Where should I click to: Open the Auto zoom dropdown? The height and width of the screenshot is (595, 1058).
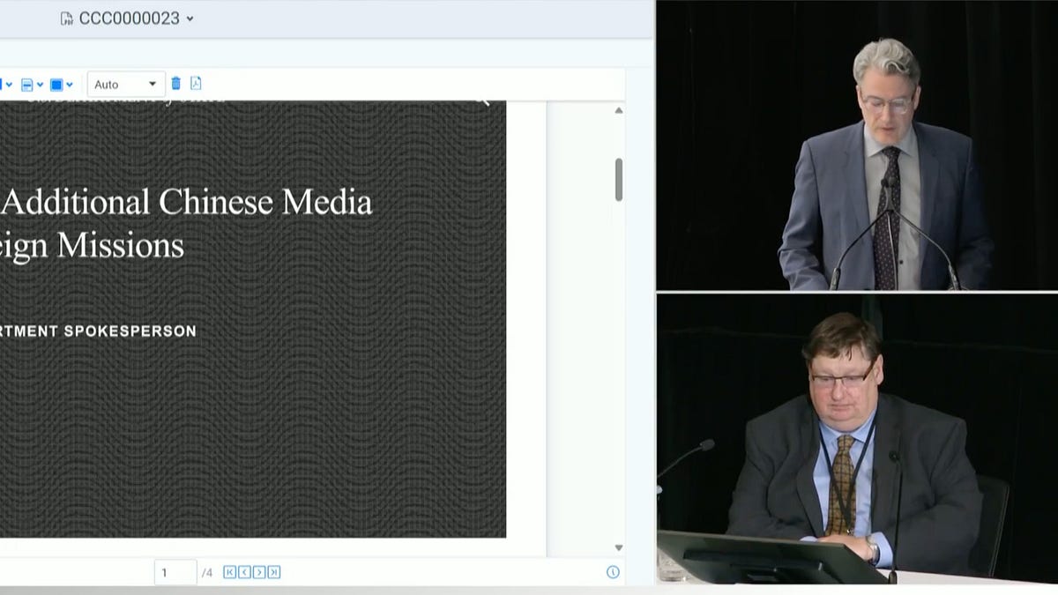coord(126,85)
